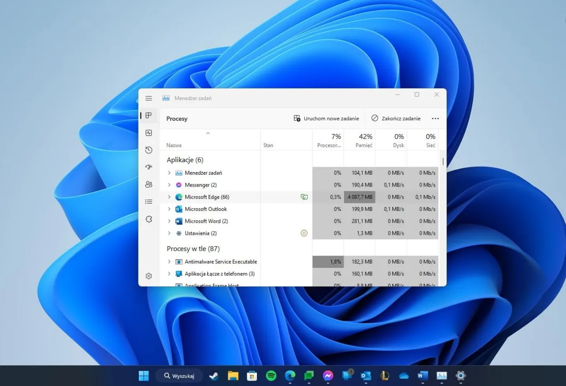Image resolution: width=566 pixels, height=386 pixels.
Task: Open the Task Manager navigation menu
Action: (x=149, y=98)
